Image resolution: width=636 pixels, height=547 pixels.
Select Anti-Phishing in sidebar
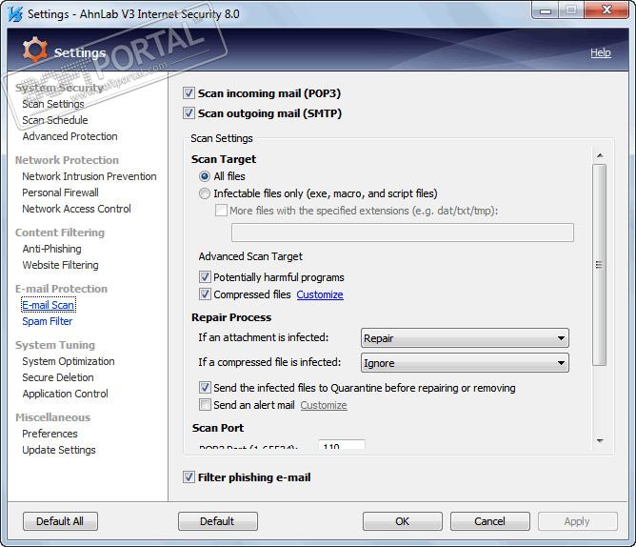point(51,249)
